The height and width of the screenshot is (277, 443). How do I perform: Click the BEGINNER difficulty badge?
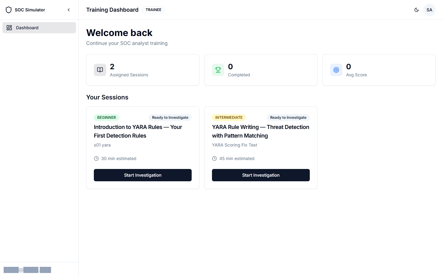[x=106, y=117]
